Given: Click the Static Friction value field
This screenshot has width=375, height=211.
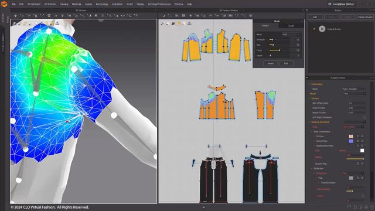Looking at the screenshot, I should pyautogui.click(x=357, y=108).
